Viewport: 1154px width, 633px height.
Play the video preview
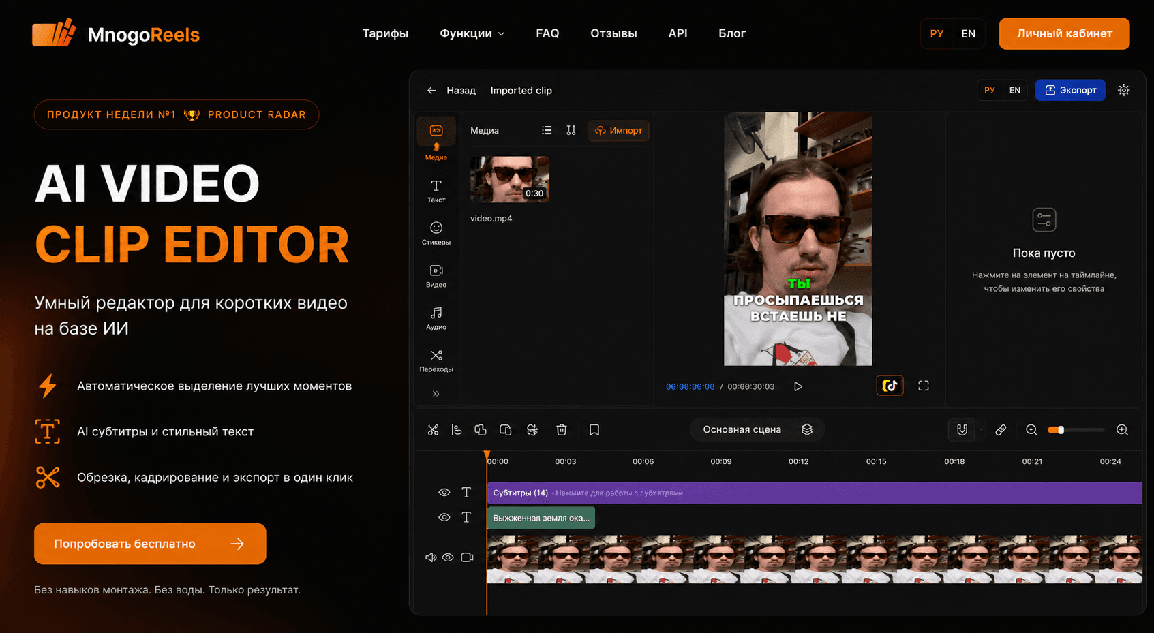pos(798,386)
